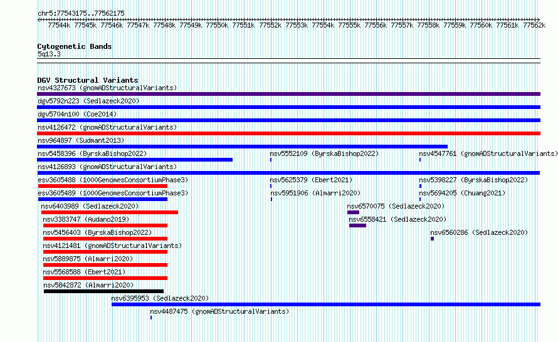Open the nsv5625379 (Ebert2021) label
Image resolution: width=558 pixels, height=342 pixels.
[x=311, y=180]
